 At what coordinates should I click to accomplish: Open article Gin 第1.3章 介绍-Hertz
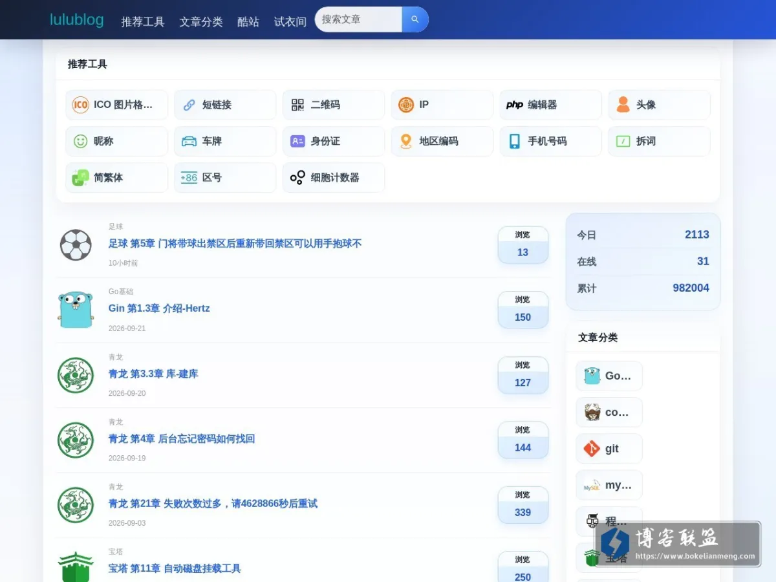pyautogui.click(x=159, y=308)
